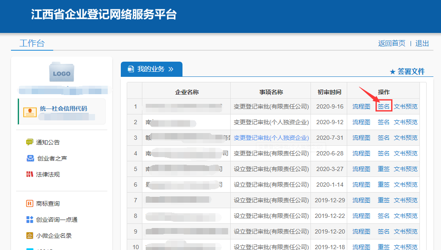
Task: Click 签名 in row 1
Action: point(384,106)
